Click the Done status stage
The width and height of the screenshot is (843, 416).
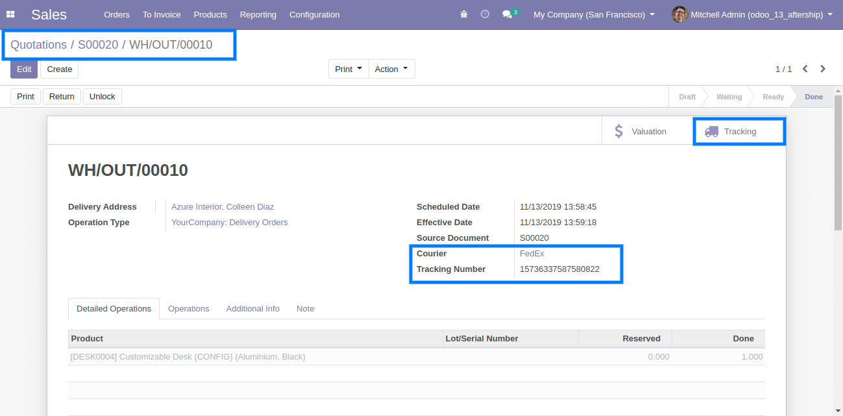click(814, 97)
